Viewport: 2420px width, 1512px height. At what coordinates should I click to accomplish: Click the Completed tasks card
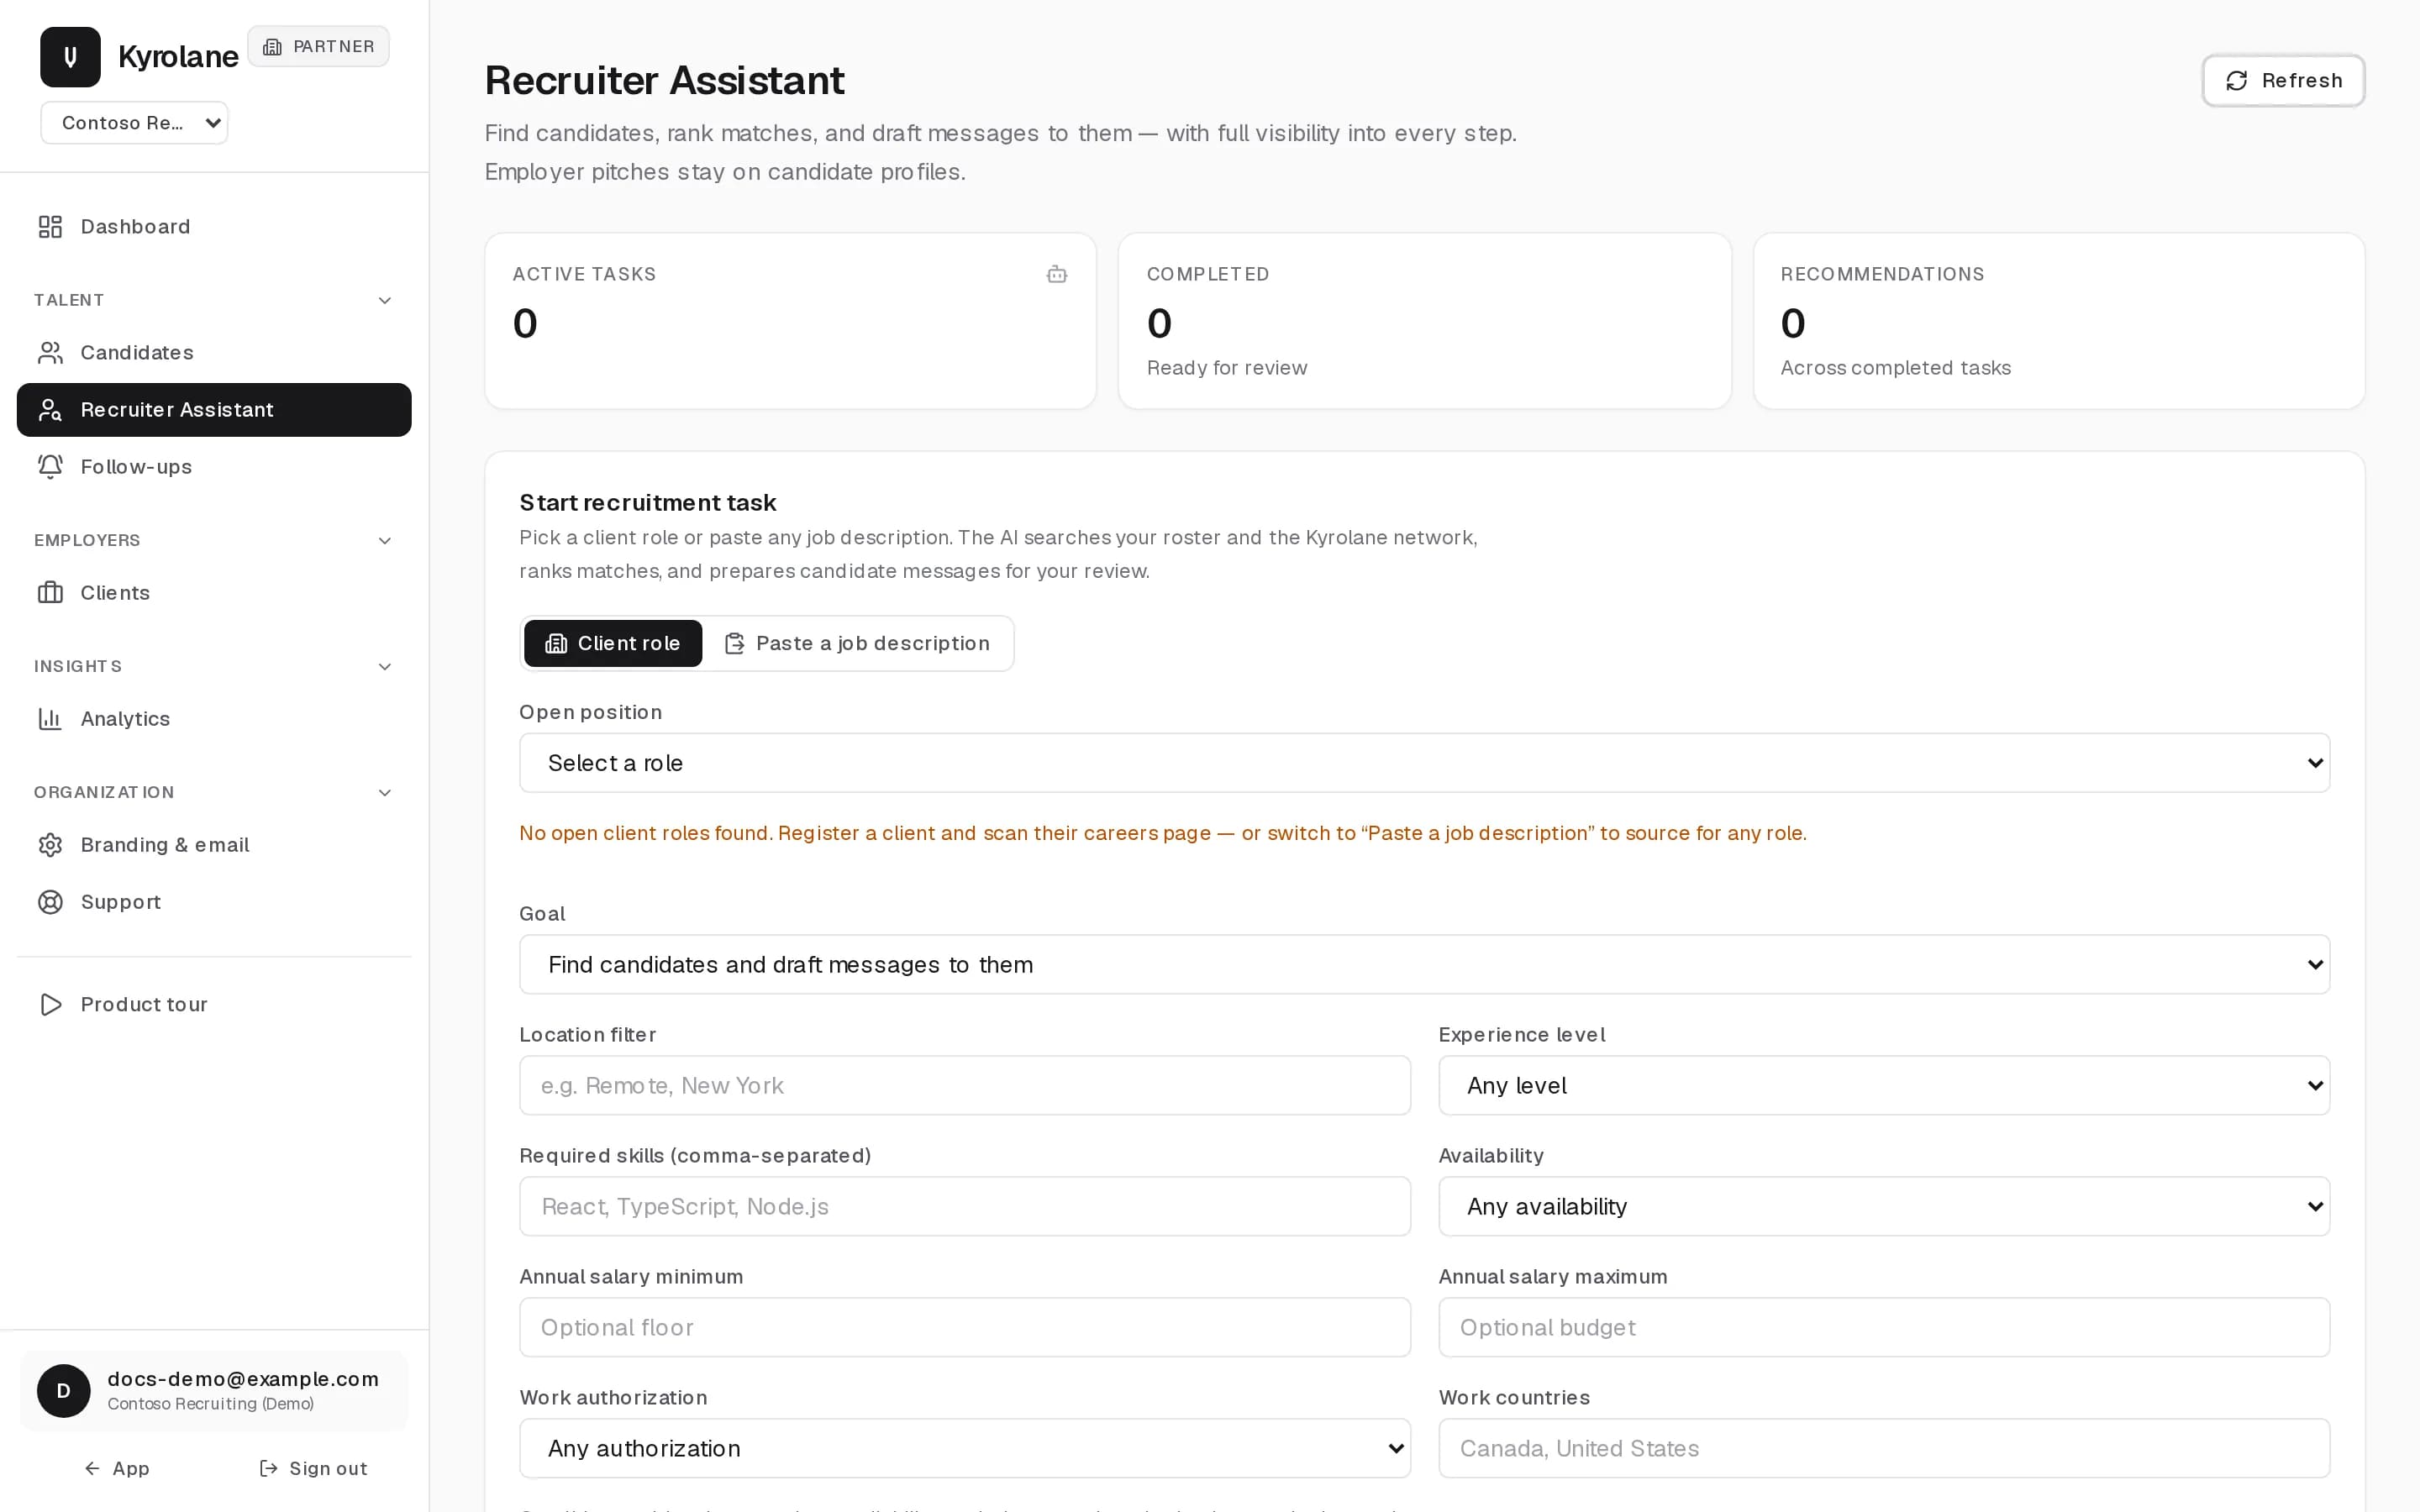(x=1424, y=321)
